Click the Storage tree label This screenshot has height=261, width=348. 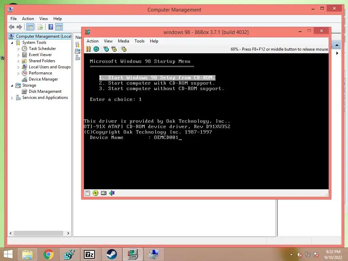29,85
